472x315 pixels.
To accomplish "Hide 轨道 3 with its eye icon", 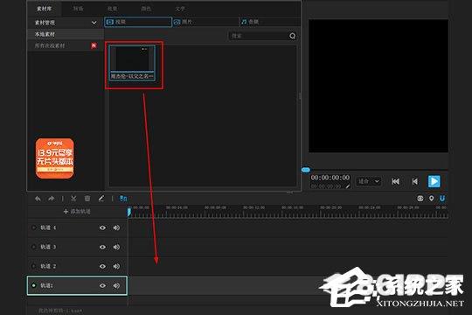I will tap(102, 247).
